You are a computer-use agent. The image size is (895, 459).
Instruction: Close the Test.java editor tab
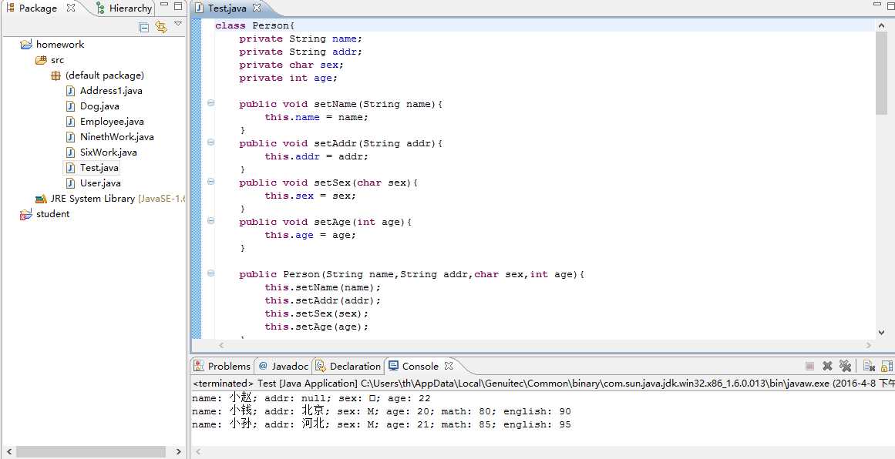[x=257, y=8]
